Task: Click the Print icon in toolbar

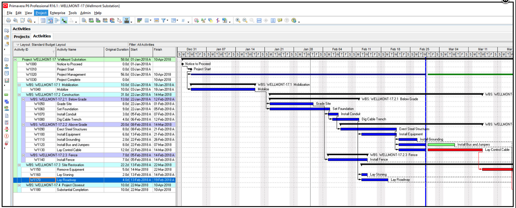Action: (9, 21)
